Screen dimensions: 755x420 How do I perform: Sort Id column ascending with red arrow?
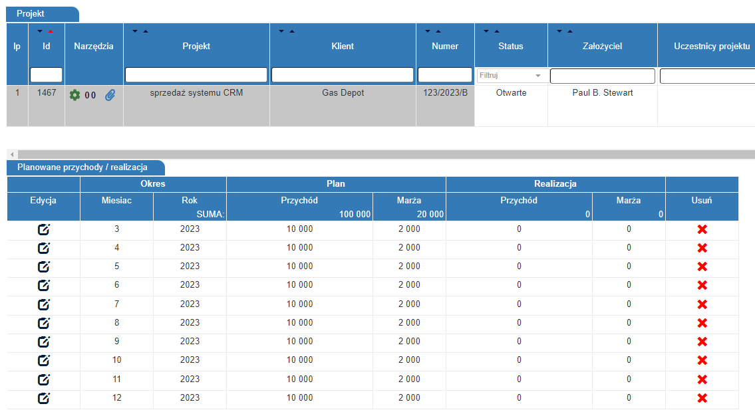coord(51,31)
